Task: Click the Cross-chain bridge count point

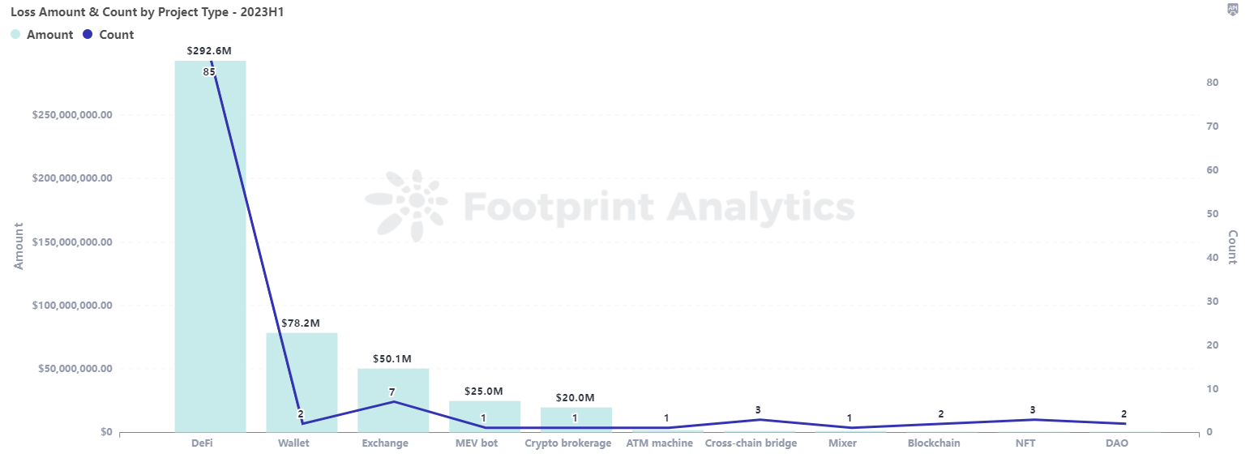Action: coord(759,419)
